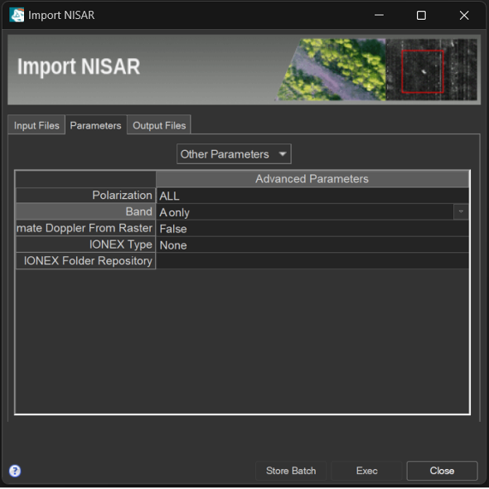489x489 pixels.
Task: Select the Band value 'A only' cell
Action: pos(305,212)
